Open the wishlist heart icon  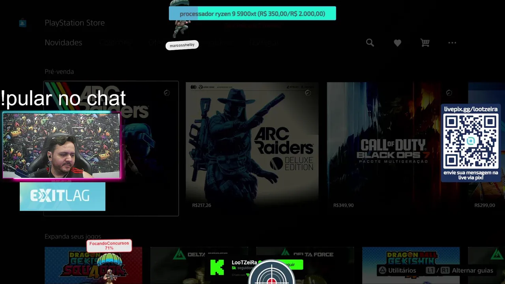[x=397, y=43]
